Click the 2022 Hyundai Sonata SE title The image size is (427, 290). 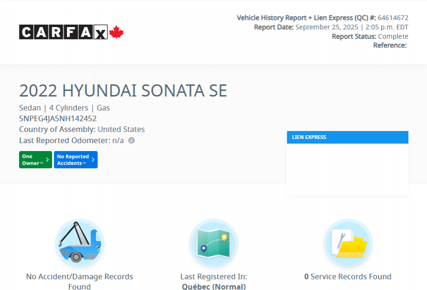point(123,90)
